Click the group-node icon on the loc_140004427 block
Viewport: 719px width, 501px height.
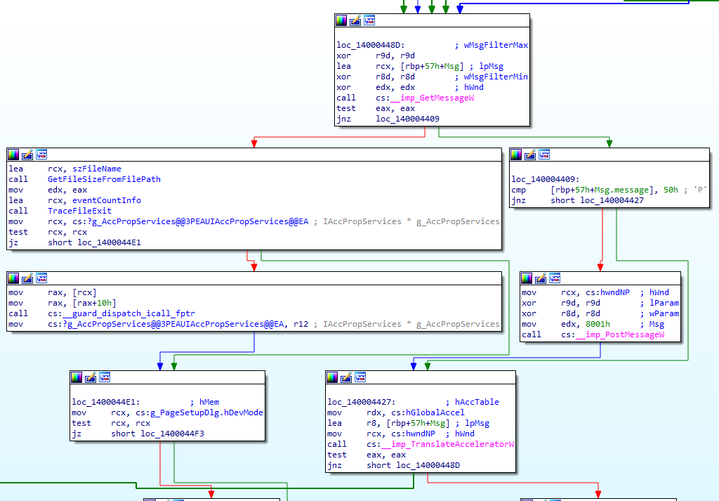pos(360,377)
